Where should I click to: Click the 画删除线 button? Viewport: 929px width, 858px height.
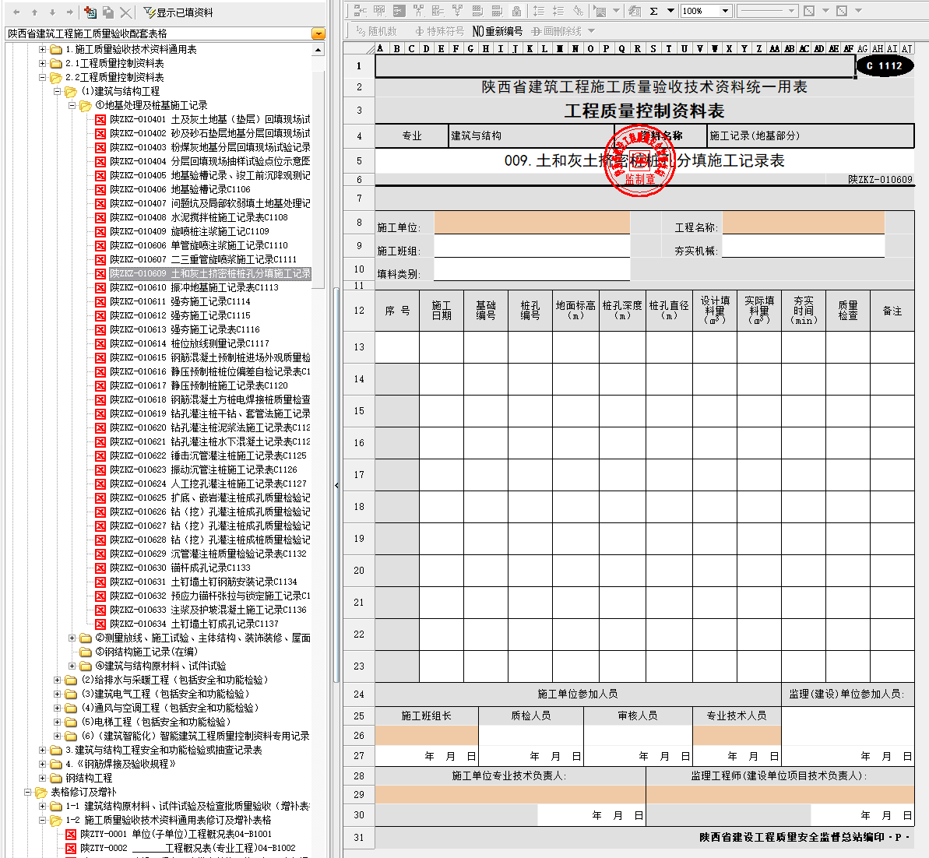pyautogui.click(x=556, y=31)
